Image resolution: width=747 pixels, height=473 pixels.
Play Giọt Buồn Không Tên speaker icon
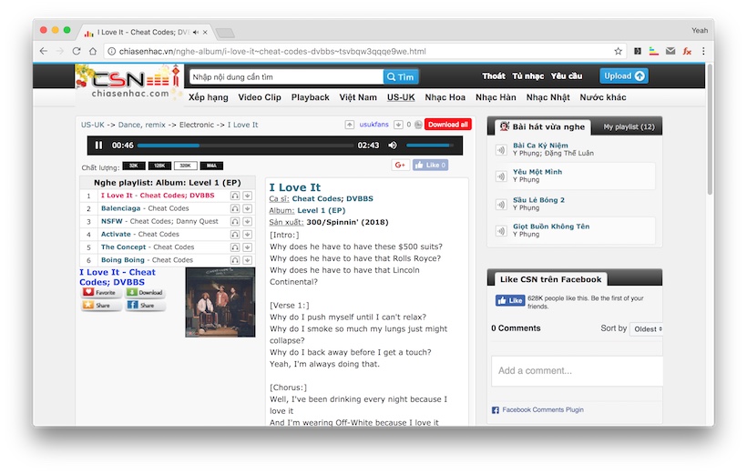click(x=501, y=231)
